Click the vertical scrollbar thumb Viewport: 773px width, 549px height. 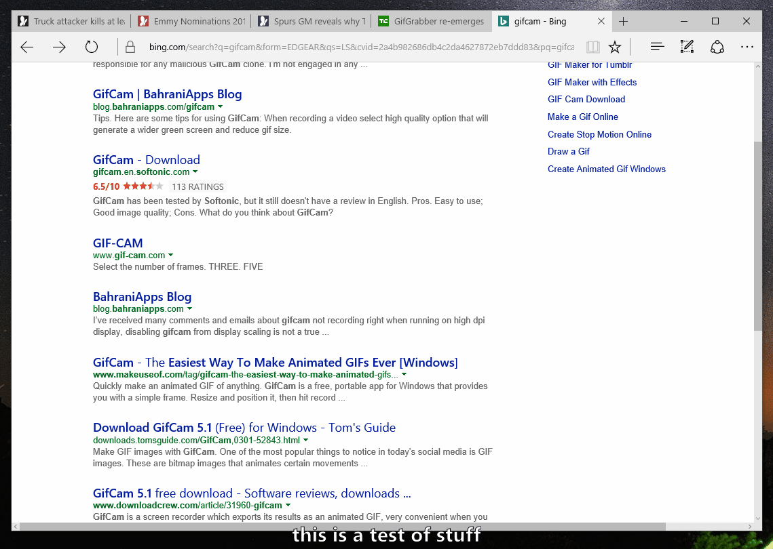(757, 236)
